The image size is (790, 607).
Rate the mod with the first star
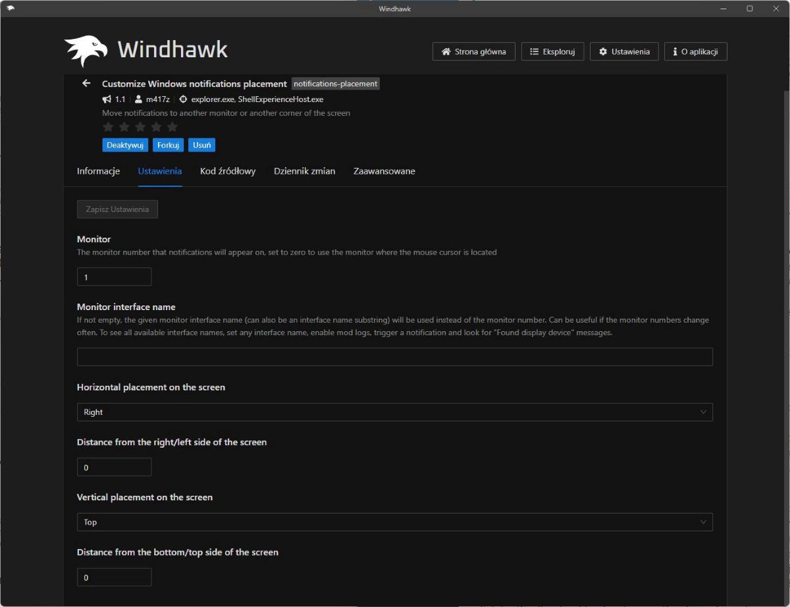click(x=109, y=126)
